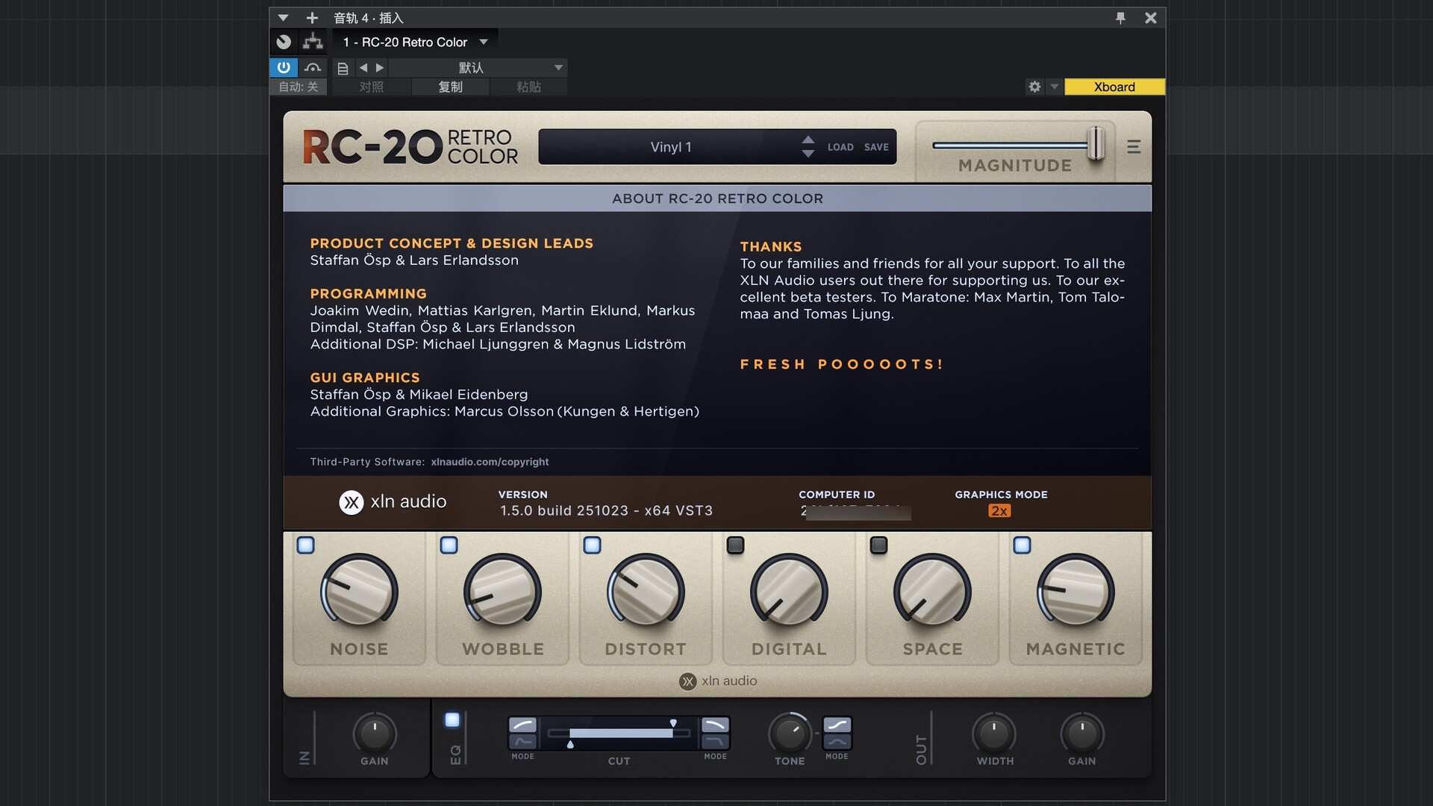This screenshot has width=1433, height=806.
Task: Go to previous host preset arrow
Action: (x=363, y=68)
